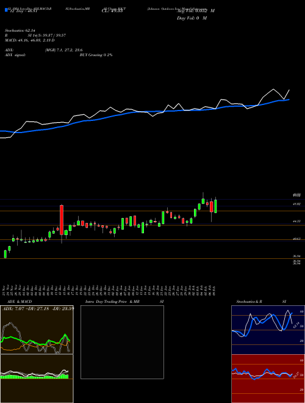Click the 'SI 14/5: 59.87 / 59.57' value
This screenshot has width=305, height=403.
click(47, 35)
